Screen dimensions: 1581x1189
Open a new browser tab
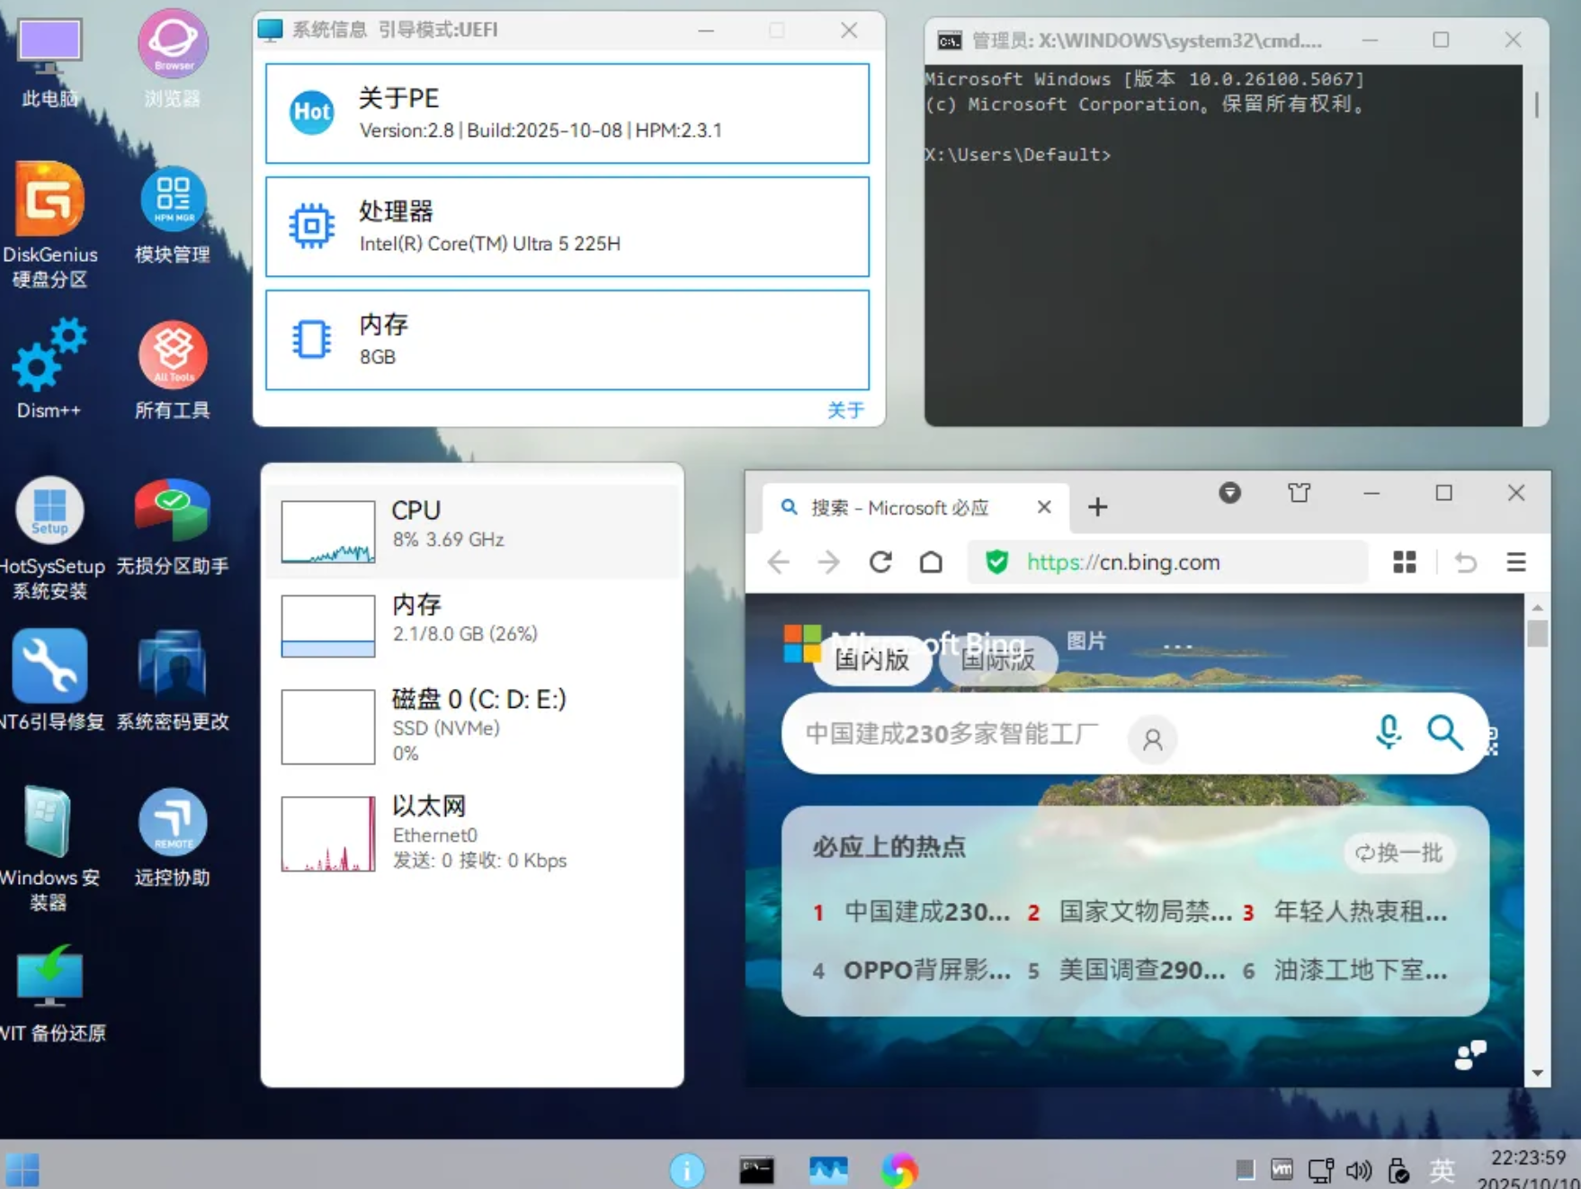(x=1097, y=506)
